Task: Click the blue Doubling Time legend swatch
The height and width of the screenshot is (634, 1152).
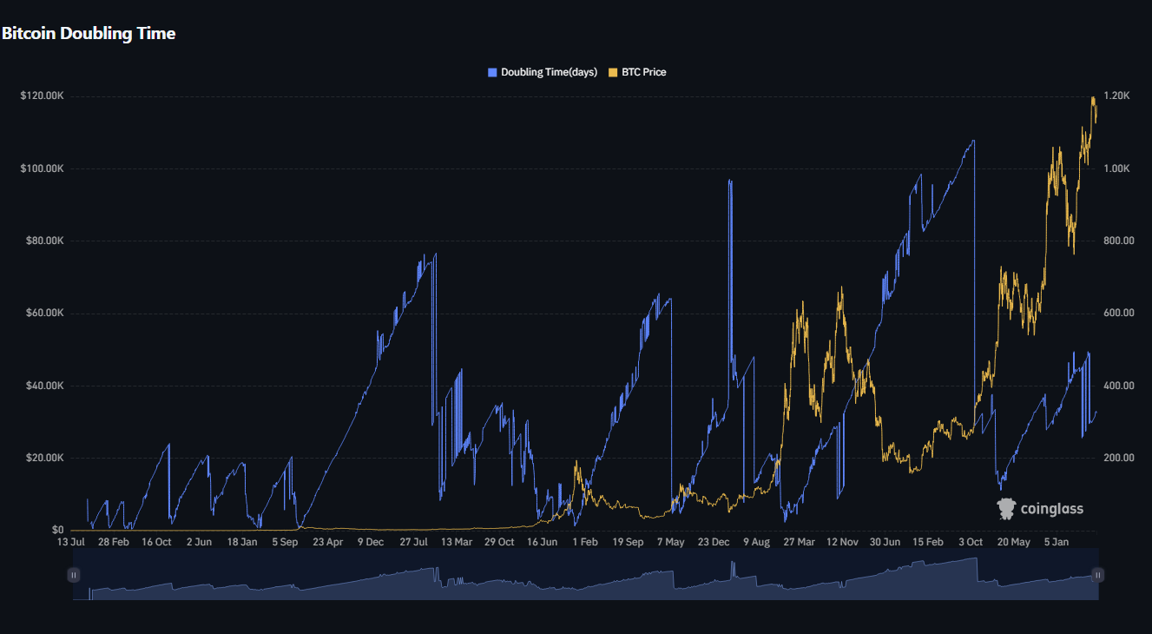Action: tap(493, 72)
